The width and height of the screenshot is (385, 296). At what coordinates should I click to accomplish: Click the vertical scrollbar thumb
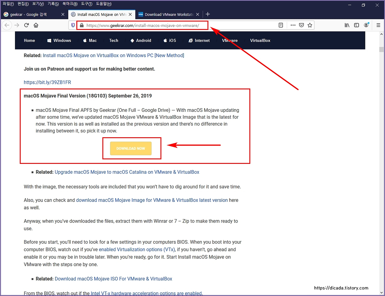pyautogui.click(x=381, y=49)
